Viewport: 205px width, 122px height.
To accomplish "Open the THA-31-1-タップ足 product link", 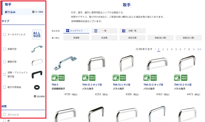I will click(92, 85).
